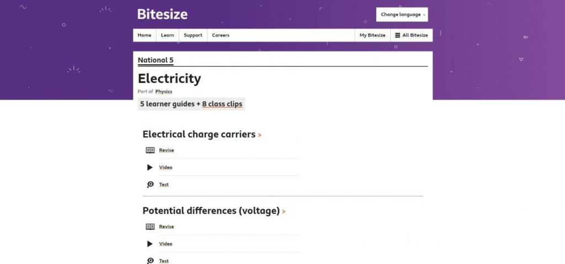Click the play icon under Potential differences
565x264 pixels.
[x=150, y=244]
